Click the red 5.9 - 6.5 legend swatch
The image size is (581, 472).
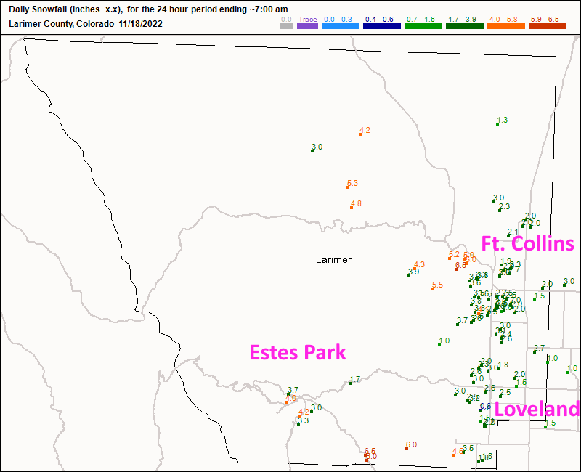click(x=548, y=26)
